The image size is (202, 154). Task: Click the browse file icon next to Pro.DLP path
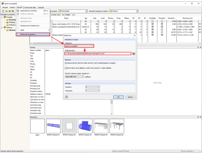[x=133, y=54]
